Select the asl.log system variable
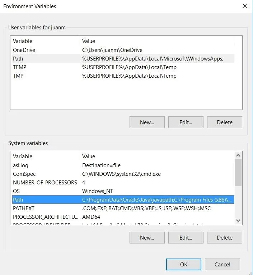The image size is (253, 275). point(123,165)
